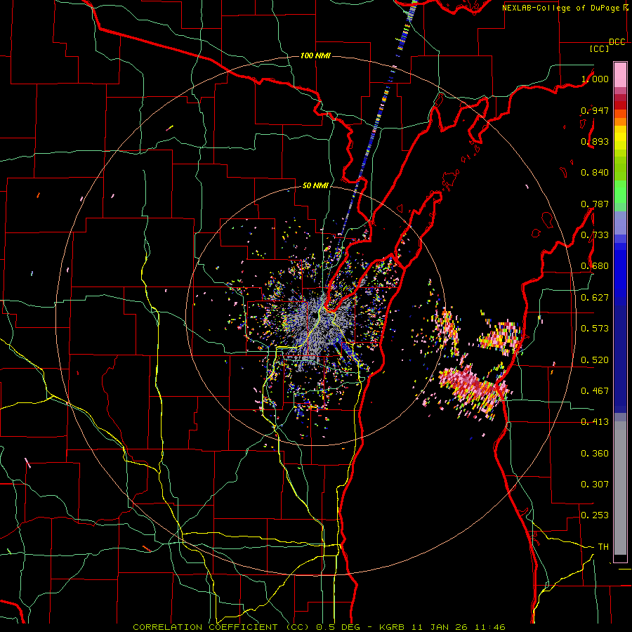Screen dimensions: 632x632
Task: Click the 11:46 timestamp in the caption
Action: [489, 627]
